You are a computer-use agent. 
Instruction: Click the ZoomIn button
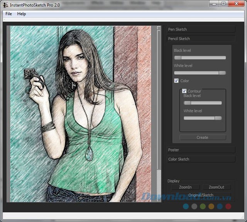coord(185,187)
